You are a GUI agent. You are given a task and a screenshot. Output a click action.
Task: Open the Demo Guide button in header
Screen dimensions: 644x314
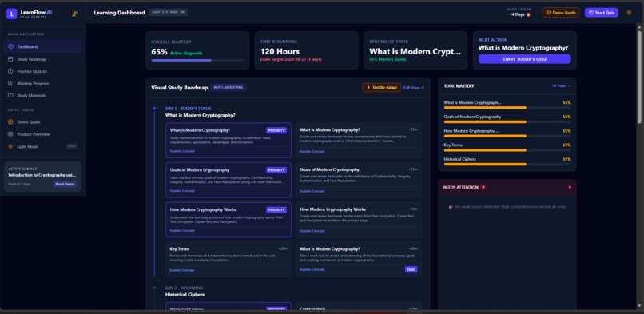(561, 13)
